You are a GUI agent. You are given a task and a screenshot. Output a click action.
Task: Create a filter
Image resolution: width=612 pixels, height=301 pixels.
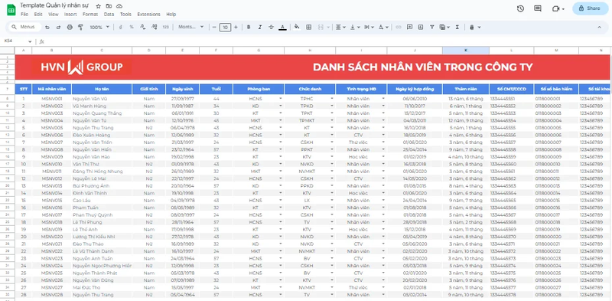click(431, 28)
